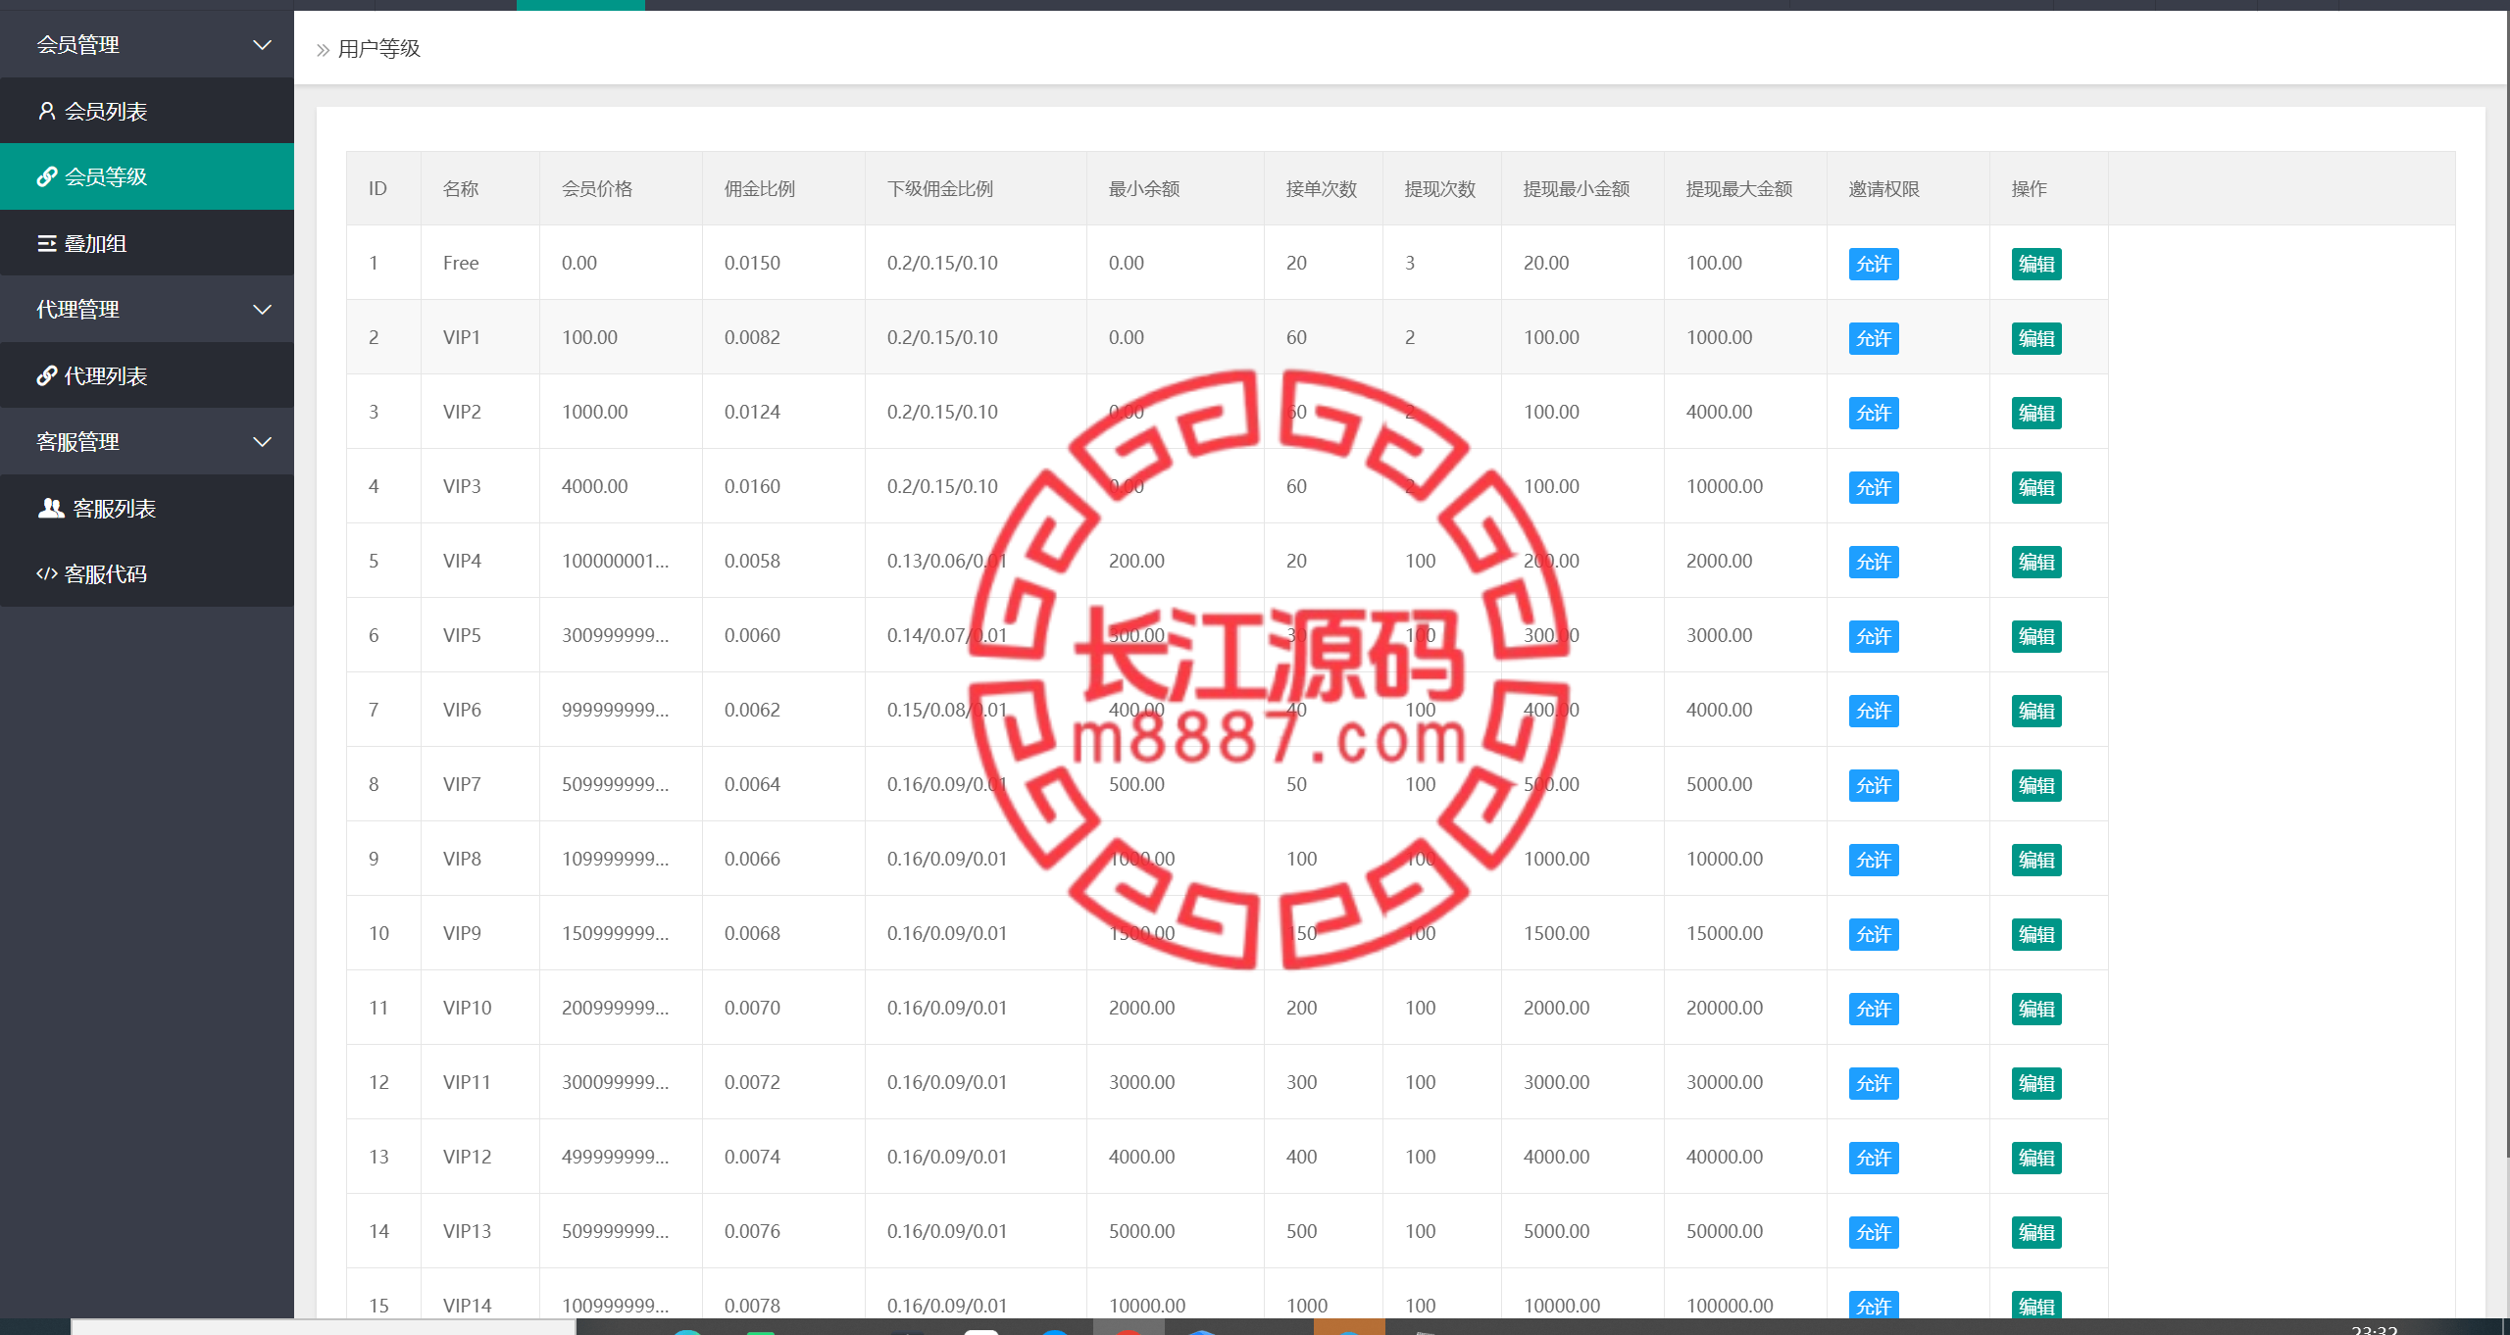Edit the VIP7 level row
The image size is (2510, 1335).
click(2036, 785)
